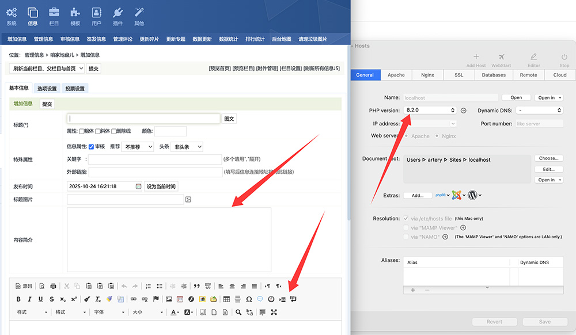Expand the 推荐 不推荐 dropdown

point(138,147)
